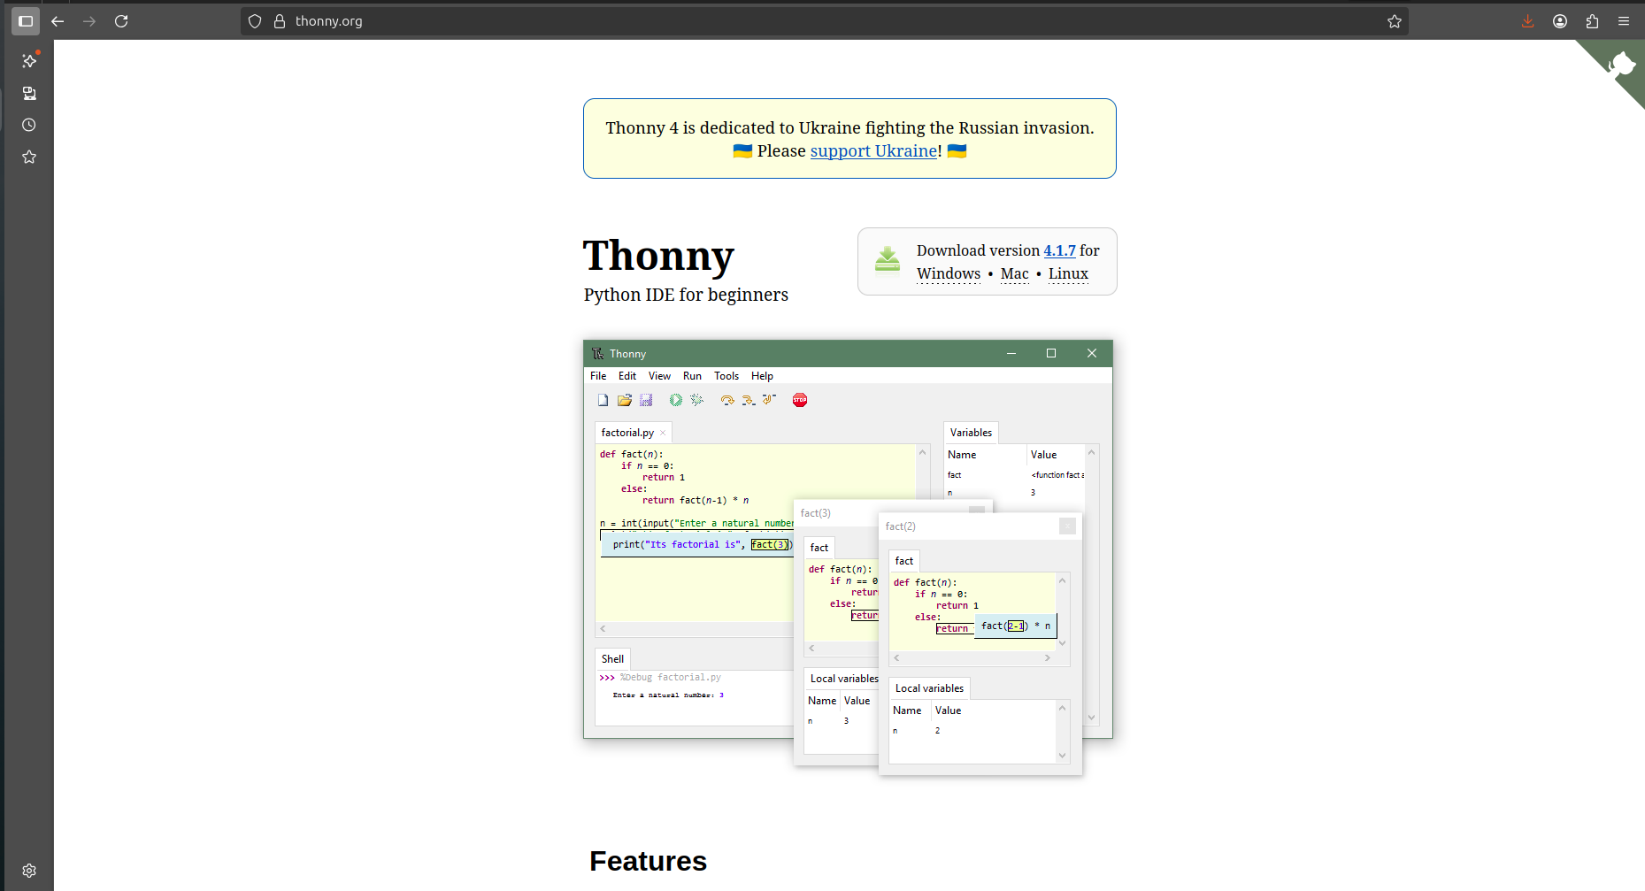Open the GitHub corner ribbon
Image resolution: width=1645 pixels, height=891 pixels.
point(1621,65)
